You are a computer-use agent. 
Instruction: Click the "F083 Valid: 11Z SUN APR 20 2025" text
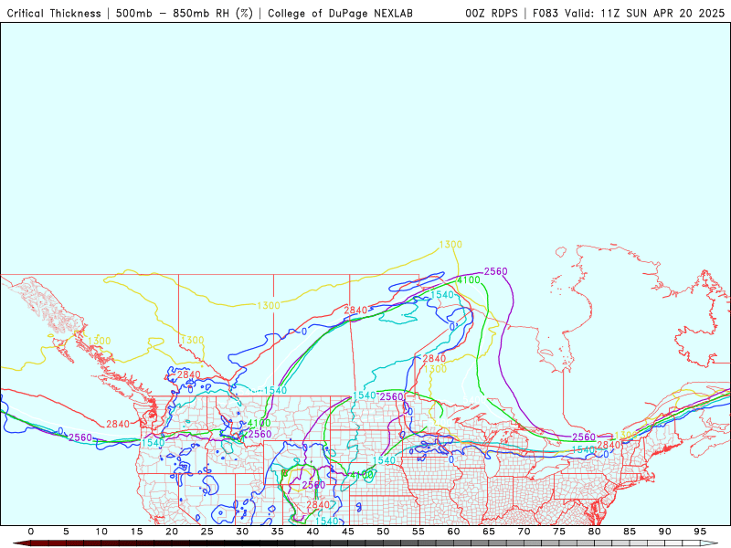629,13
